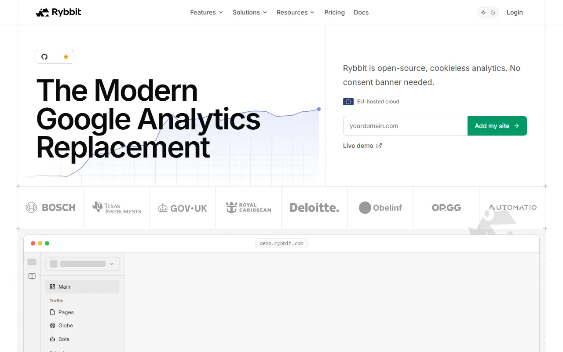The height and width of the screenshot is (352, 563).
Task: Expand the Features dropdown menu
Action: [x=207, y=12]
